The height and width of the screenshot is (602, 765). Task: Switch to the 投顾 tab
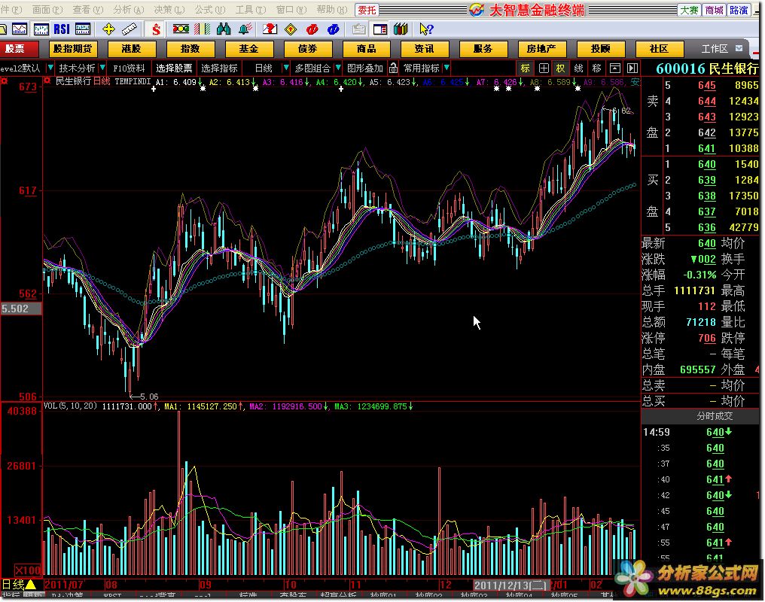pos(601,48)
